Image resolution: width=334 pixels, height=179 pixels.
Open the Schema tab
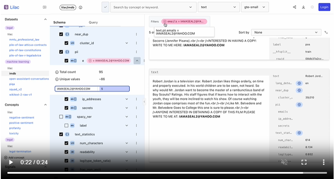click(59, 22)
